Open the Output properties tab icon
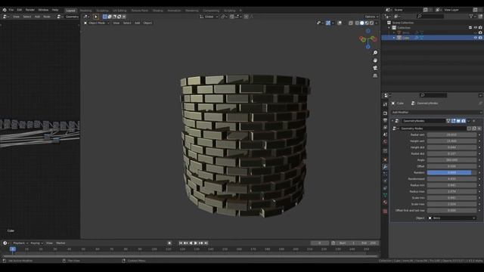The height and width of the screenshot is (272, 484). tap(385, 120)
